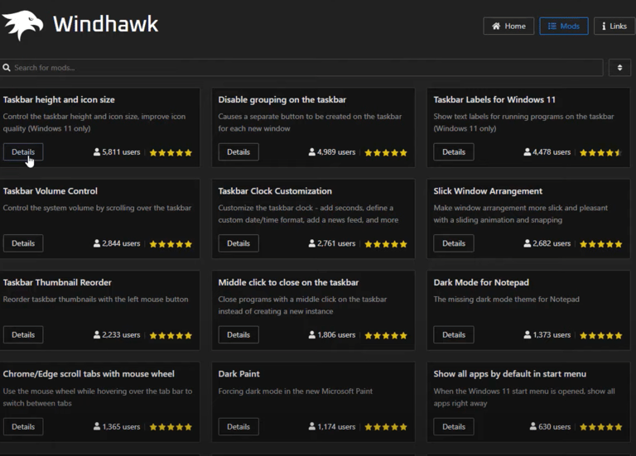This screenshot has width=636, height=456.
Task: Open the sort order dropdown
Action: coord(619,68)
